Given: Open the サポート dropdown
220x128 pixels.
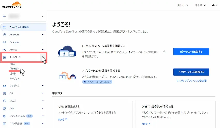Looking at the screenshot, I should (182, 5).
